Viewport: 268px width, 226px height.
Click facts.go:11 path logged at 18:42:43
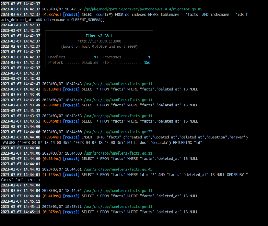[118, 84]
